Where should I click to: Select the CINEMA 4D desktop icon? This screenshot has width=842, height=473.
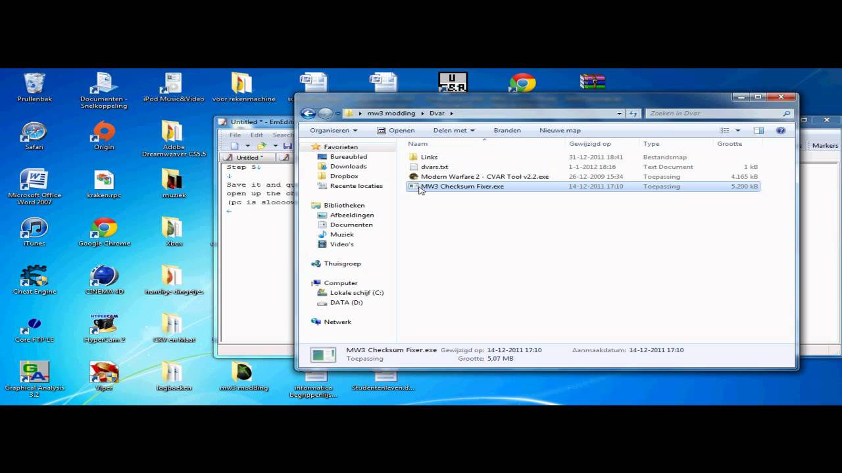(x=104, y=281)
